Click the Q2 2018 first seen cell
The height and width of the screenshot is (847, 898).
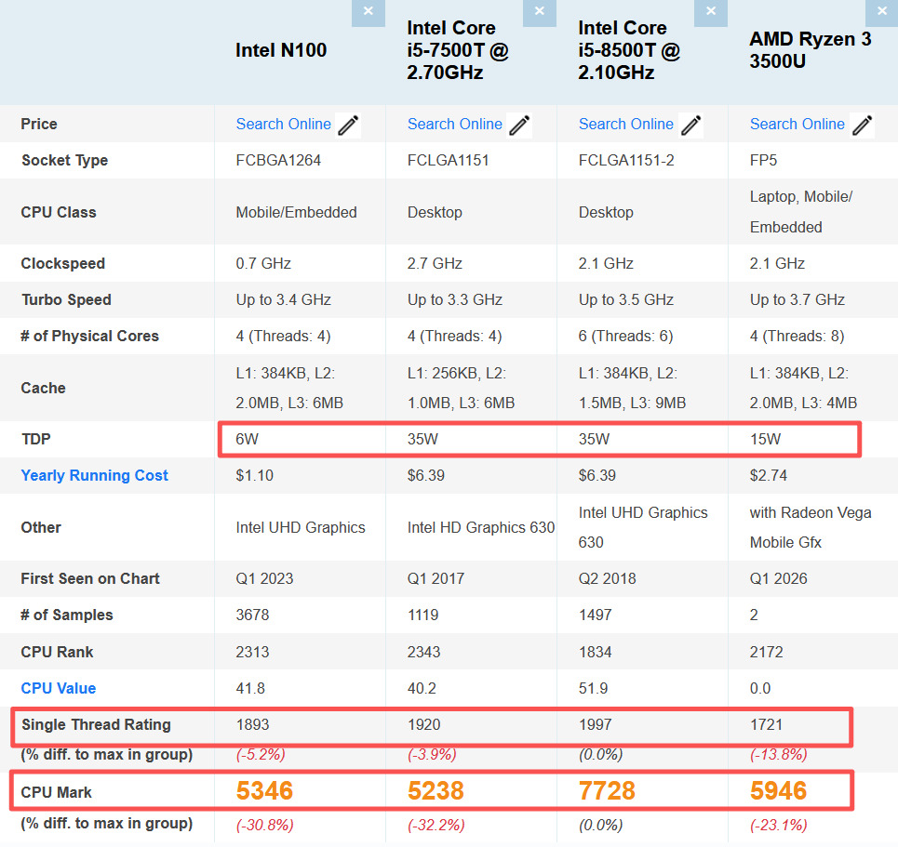point(607,578)
